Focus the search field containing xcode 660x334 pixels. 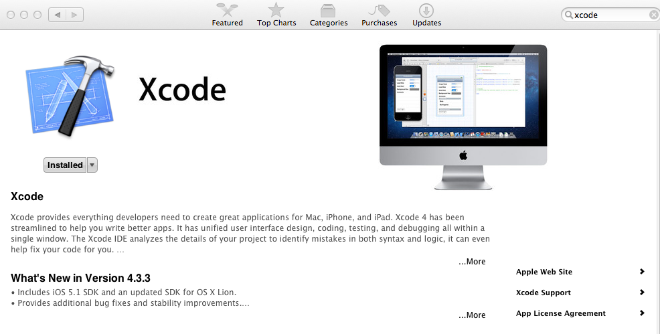(x=610, y=15)
